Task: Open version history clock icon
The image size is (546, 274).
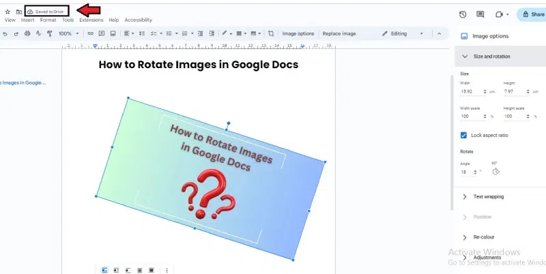Action: (463, 14)
